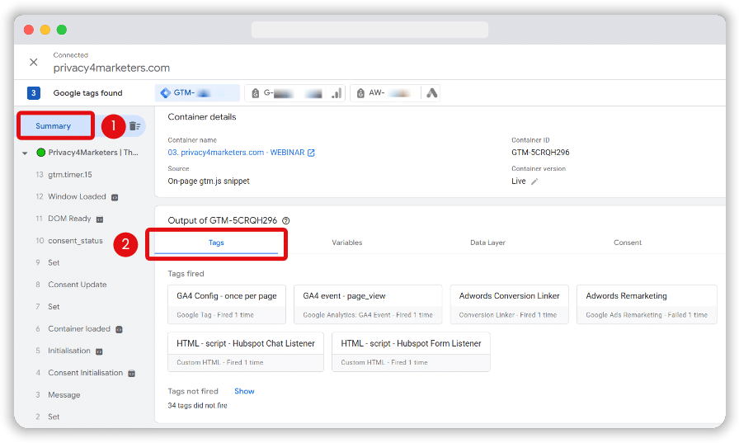Show the tags not fired list
Image resolution: width=739 pixels, height=443 pixels.
click(x=244, y=391)
